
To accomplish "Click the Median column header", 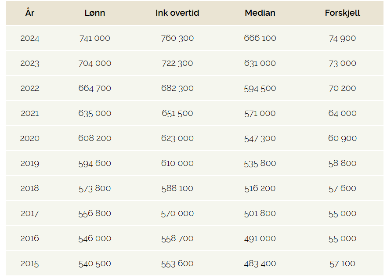I will pos(260,13).
